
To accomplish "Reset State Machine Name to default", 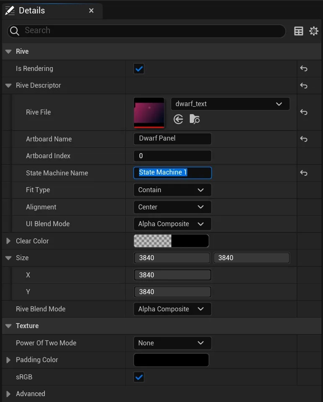I will click(x=304, y=173).
